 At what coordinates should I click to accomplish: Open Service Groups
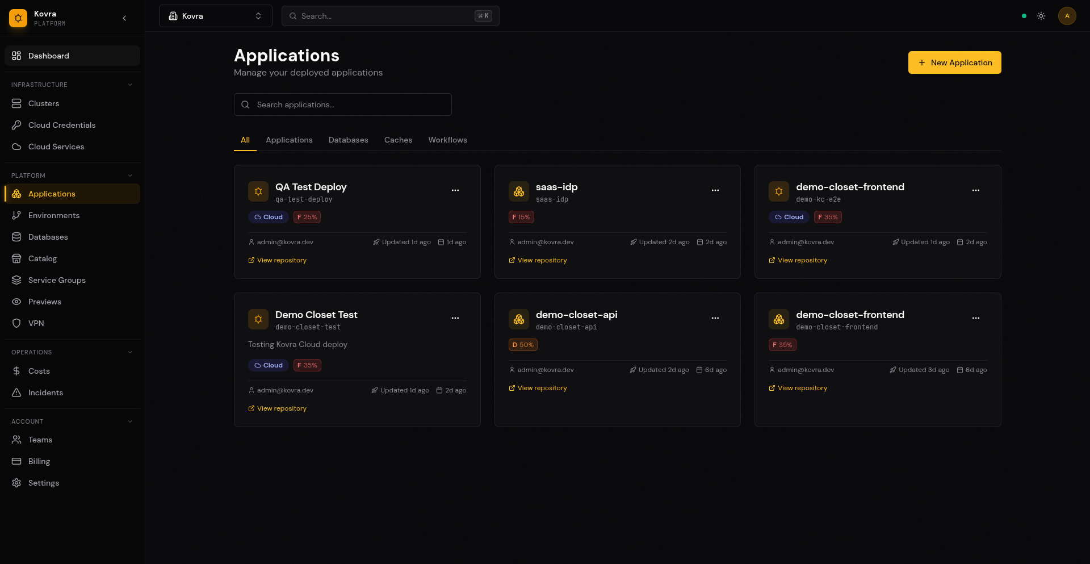[x=72, y=280]
